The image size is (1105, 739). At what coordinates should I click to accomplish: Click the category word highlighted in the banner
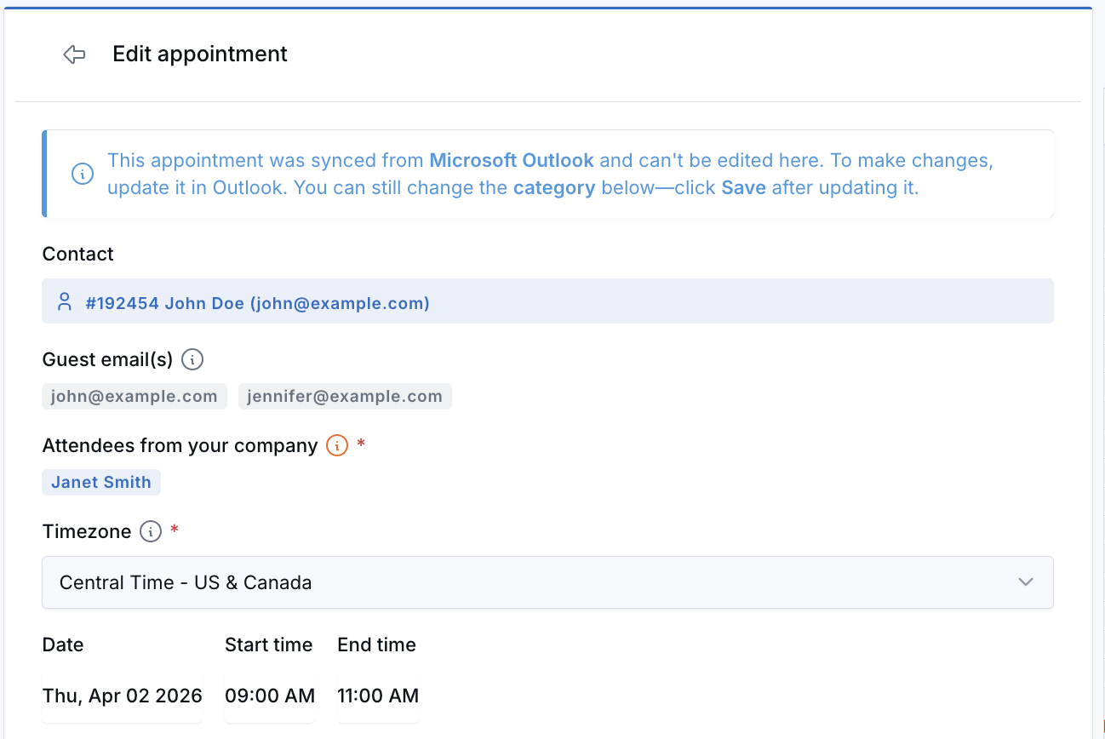(x=554, y=187)
